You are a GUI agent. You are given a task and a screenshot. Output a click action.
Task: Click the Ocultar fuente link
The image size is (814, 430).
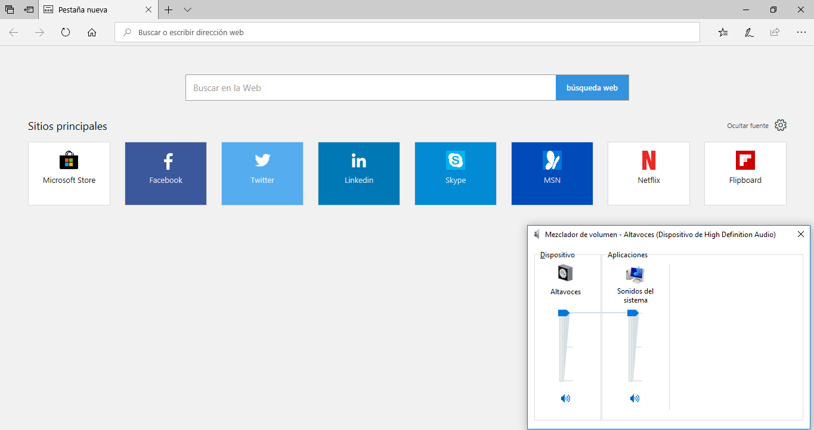pyautogui.click(x=748, y=126)
